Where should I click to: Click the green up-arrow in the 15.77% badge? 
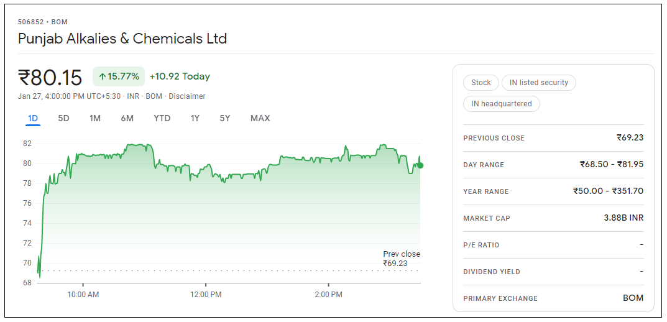tap(102, 76)
